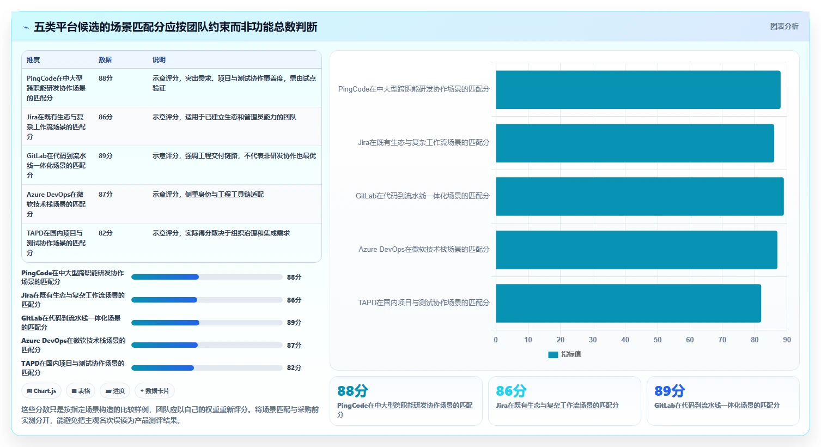Click the footnote paragraph starting 这些分数只是
The image size is (821, 447).
170,415
